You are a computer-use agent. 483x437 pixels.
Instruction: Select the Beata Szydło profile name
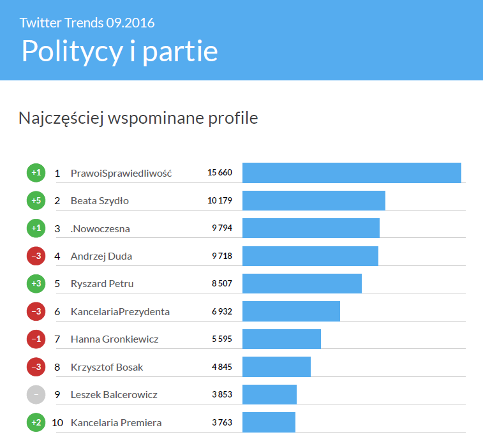(100, 201)
